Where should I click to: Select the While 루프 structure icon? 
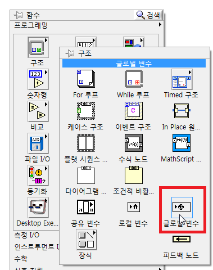tap(134, 79)
